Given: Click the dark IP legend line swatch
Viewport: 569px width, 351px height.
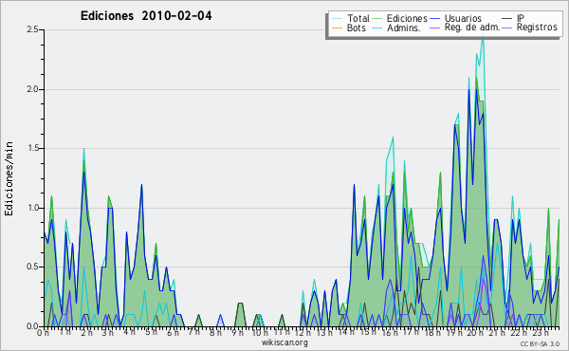Looking at the screenshot, I should pyautogui.click(x=507, y=19).
